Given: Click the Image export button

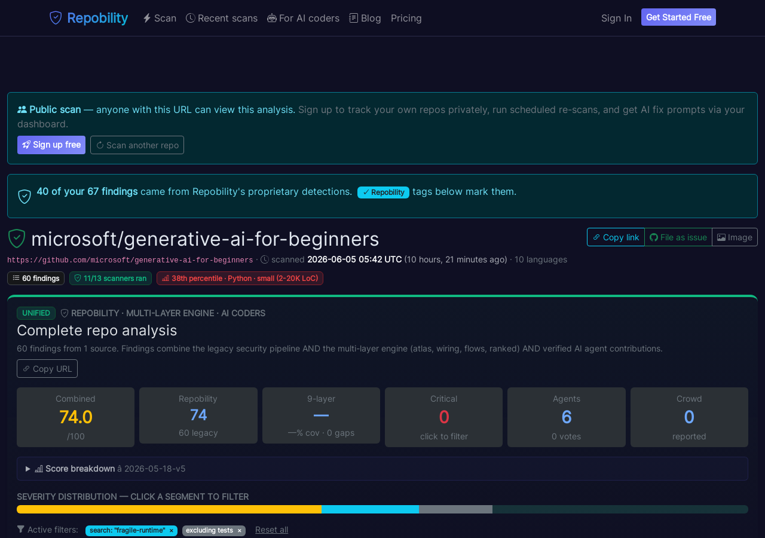Looking at the screenshot, I should [x=735, y=237].
